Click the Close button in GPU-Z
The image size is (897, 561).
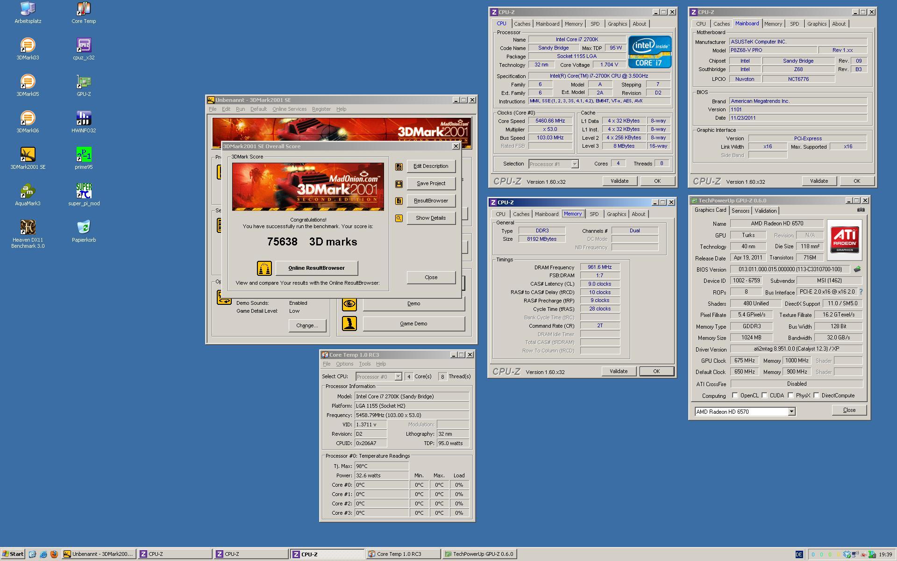pos(849,410)
